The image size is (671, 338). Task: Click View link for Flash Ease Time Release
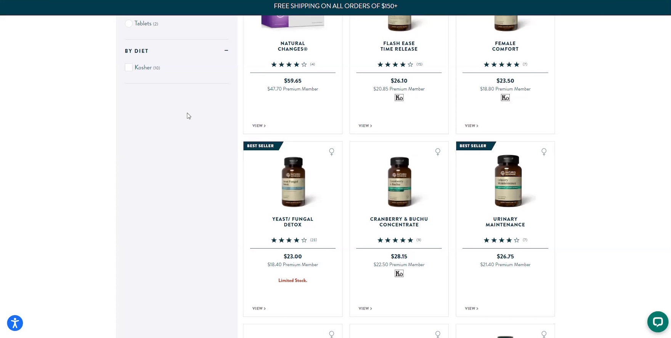click(365, 126)
